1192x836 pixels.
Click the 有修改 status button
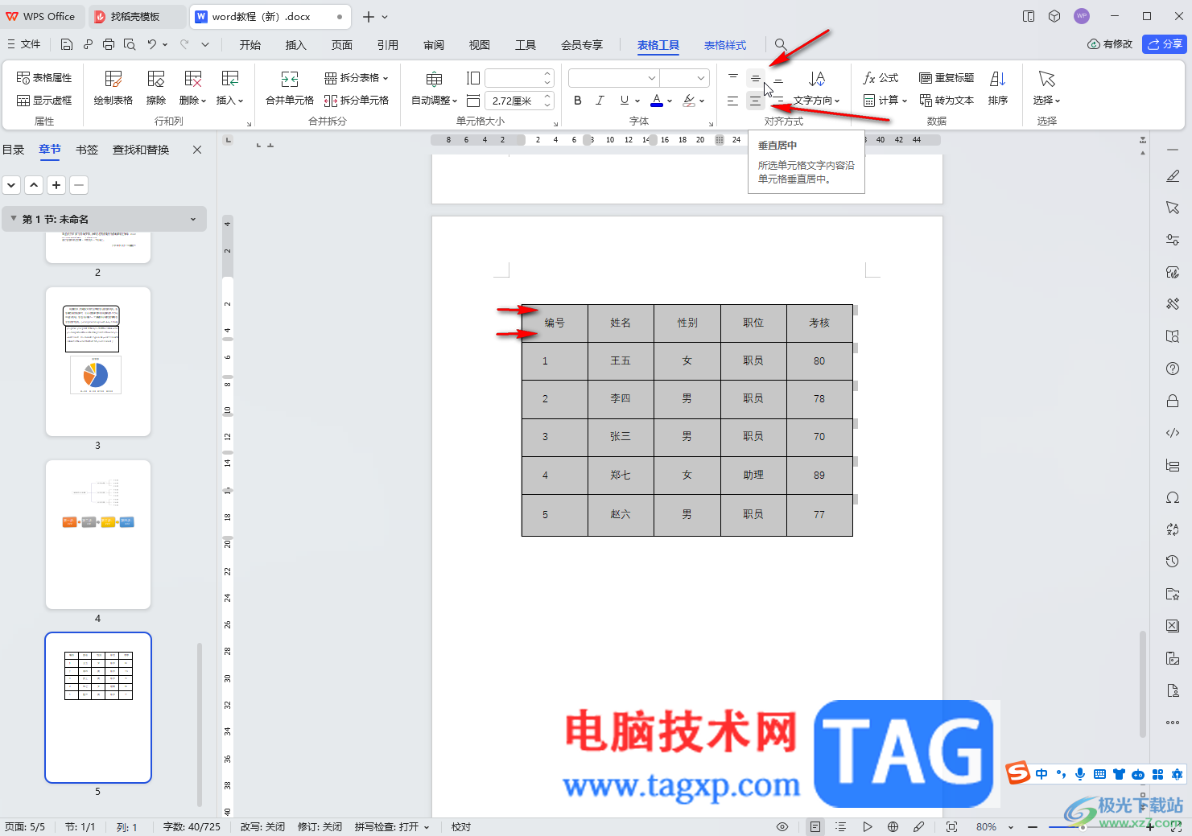[x=1110, y=44]
